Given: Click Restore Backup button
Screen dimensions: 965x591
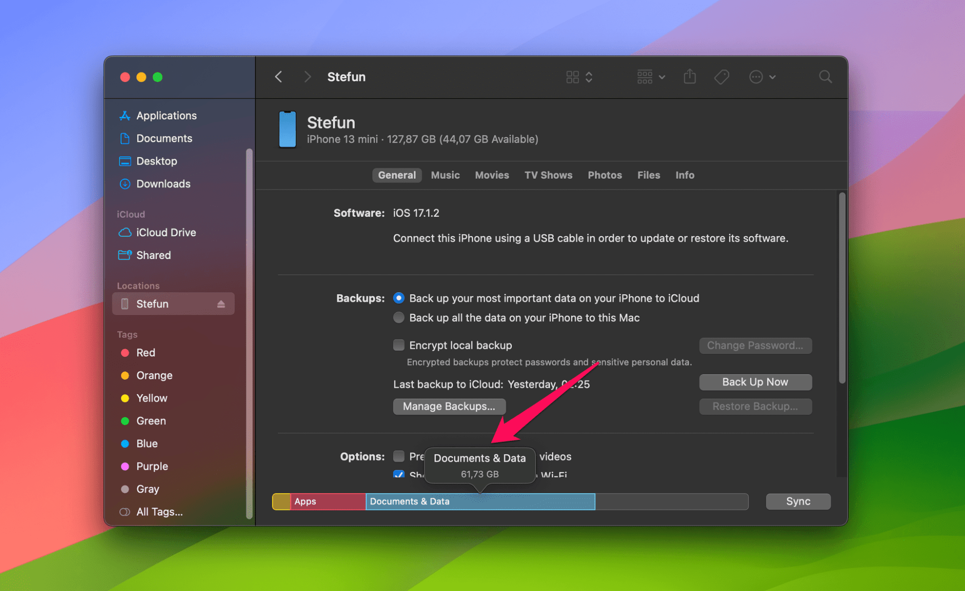Looking at the screenshot, I should (755, 406).
